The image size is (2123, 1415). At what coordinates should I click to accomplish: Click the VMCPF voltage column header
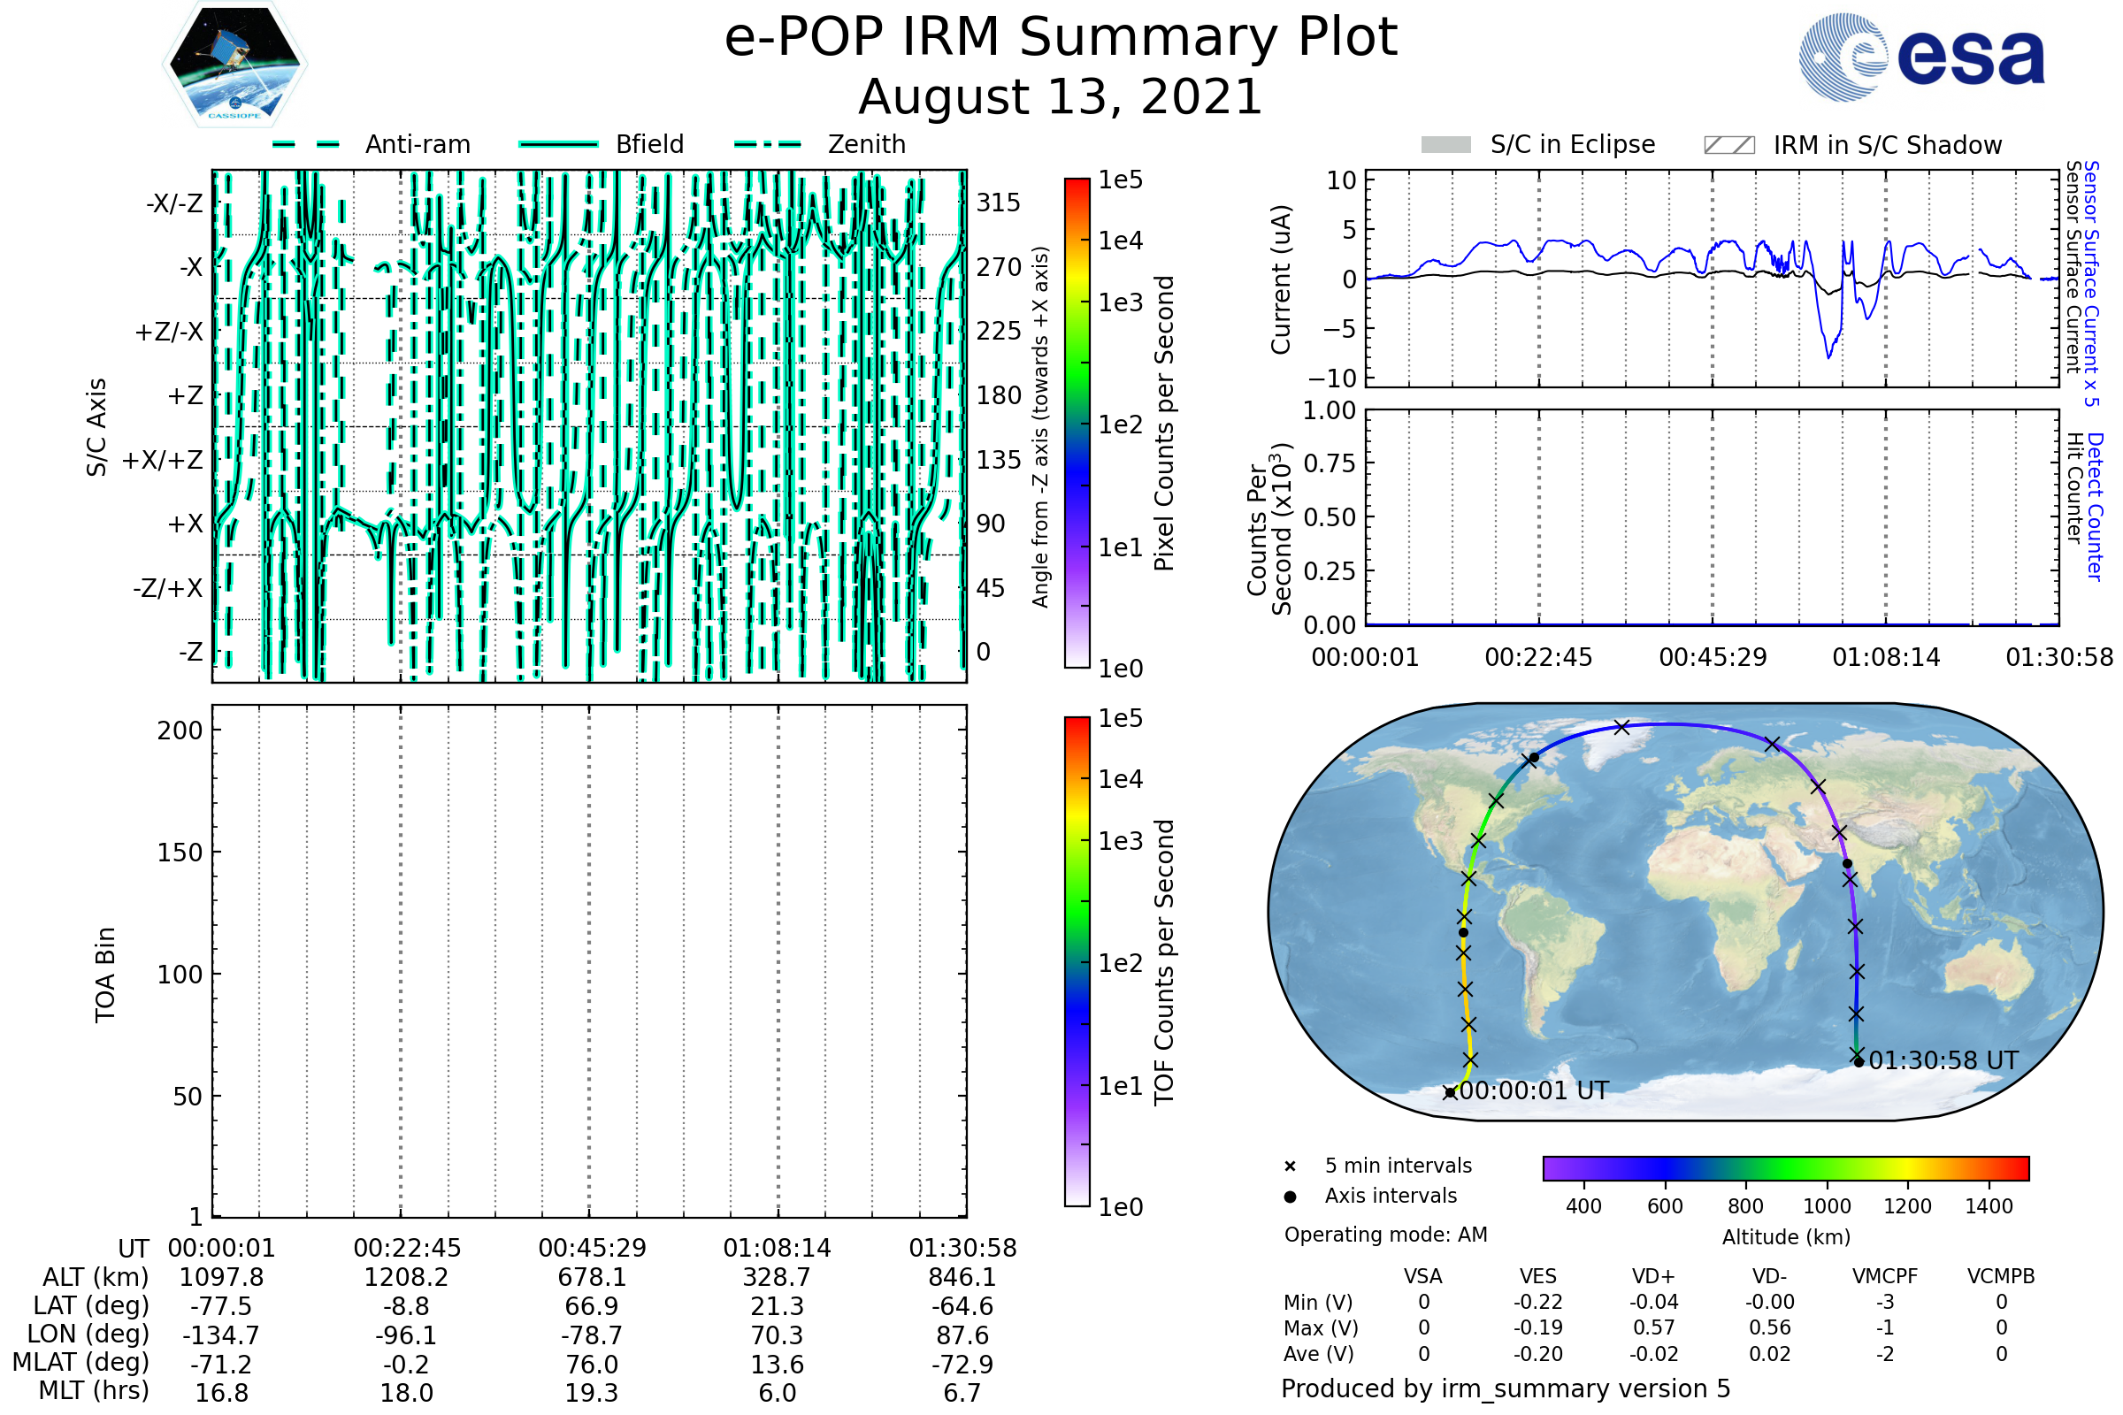tap(1885, 1276)
